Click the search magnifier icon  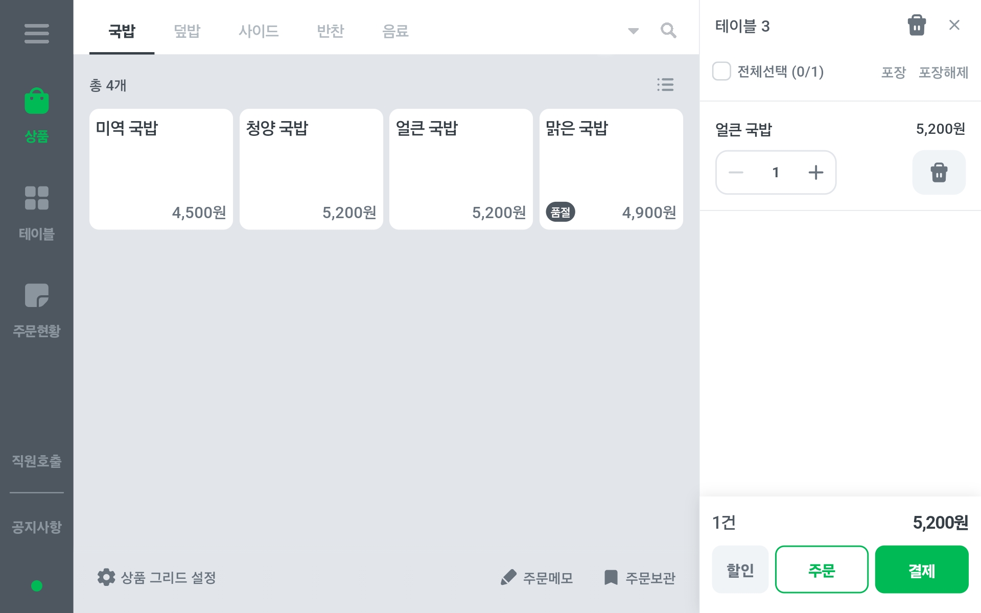coord(668,31)
